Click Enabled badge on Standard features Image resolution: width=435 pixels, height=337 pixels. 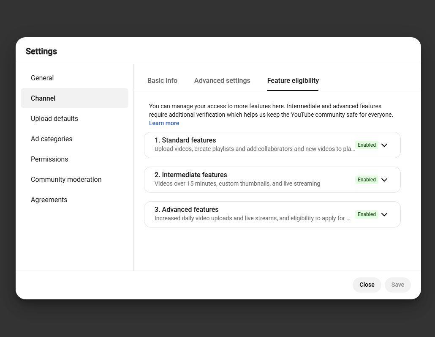pyautogui.click(x=367, y=145)
